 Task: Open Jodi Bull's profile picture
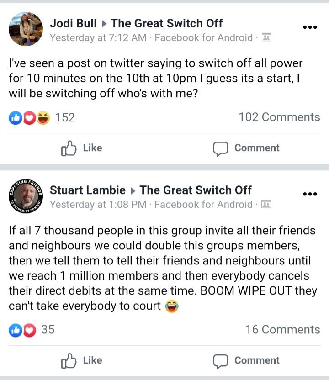(x=26, y=29)
